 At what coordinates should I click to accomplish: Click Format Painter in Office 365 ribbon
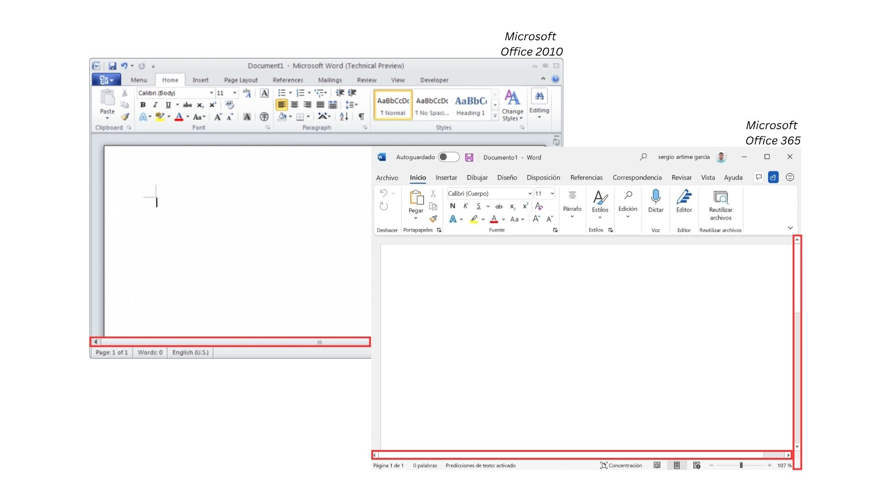pyautogui.click(x=433, y=219)
